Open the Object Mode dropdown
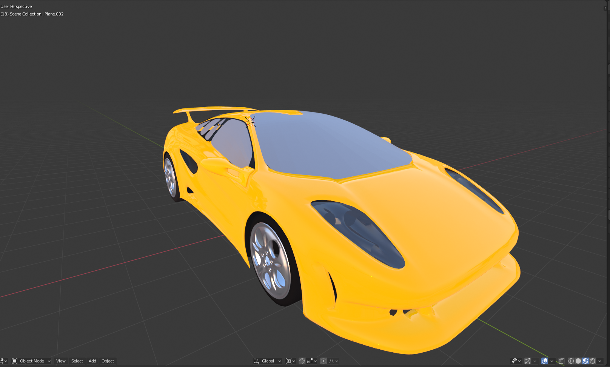The image size is (610, 367). click(31, 361)
